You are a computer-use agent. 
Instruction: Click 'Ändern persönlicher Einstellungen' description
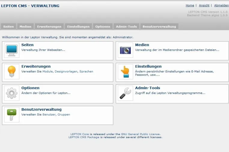(x=174, y=73)
